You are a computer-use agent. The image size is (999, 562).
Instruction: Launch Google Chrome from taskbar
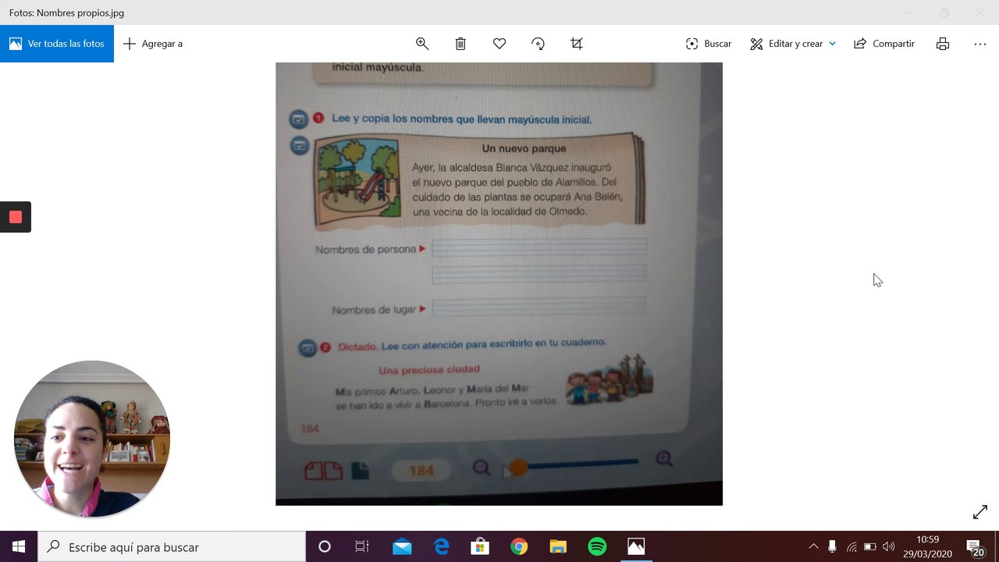[519, 546]
